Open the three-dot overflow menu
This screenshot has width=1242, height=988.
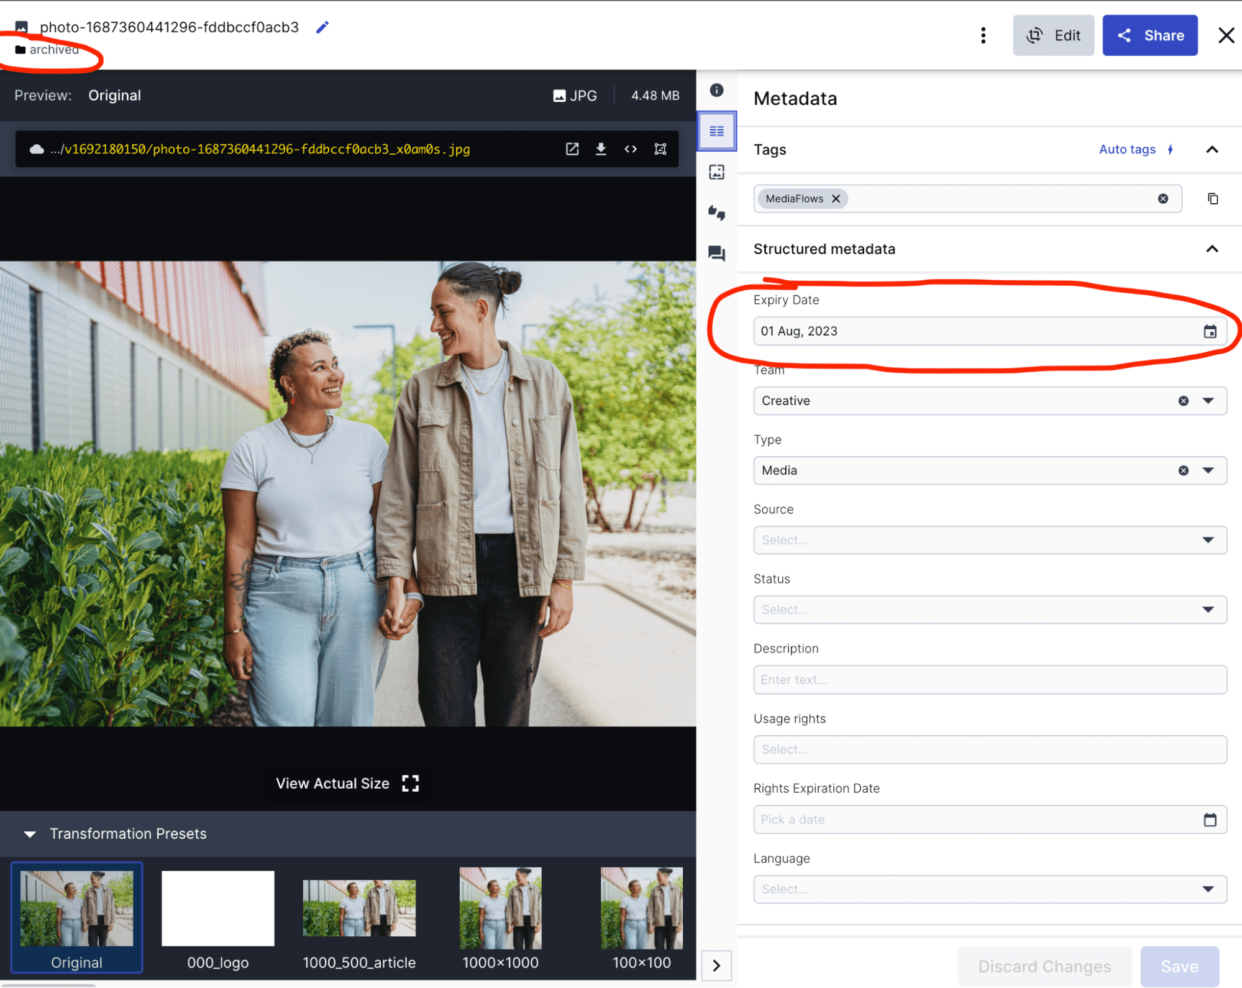point(983,35)
